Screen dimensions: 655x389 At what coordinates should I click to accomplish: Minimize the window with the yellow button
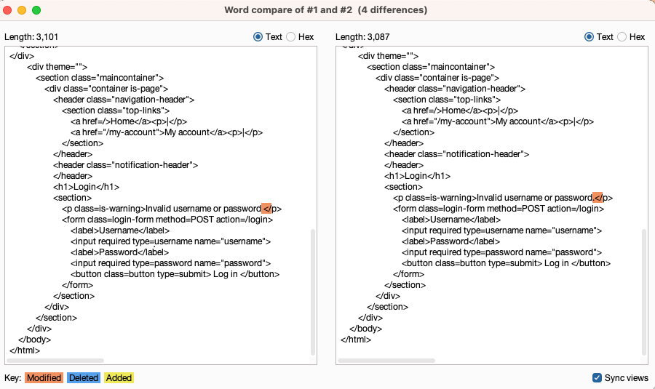pyautogui.click(x=23, y=11)
